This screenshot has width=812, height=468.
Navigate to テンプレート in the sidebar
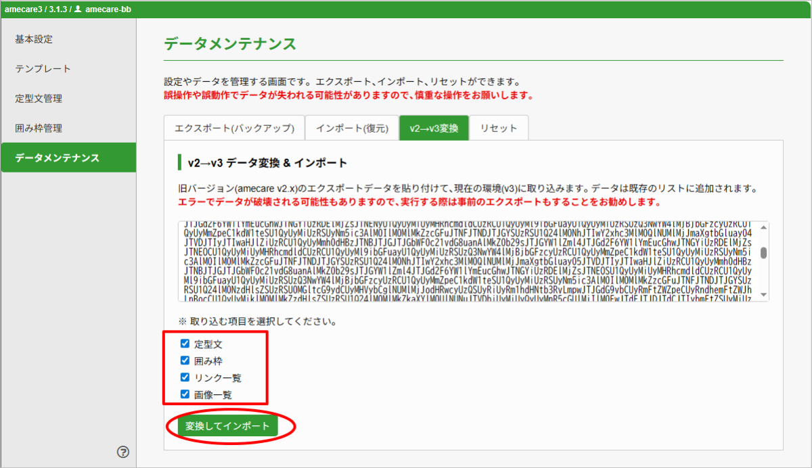tap(43, 69)
